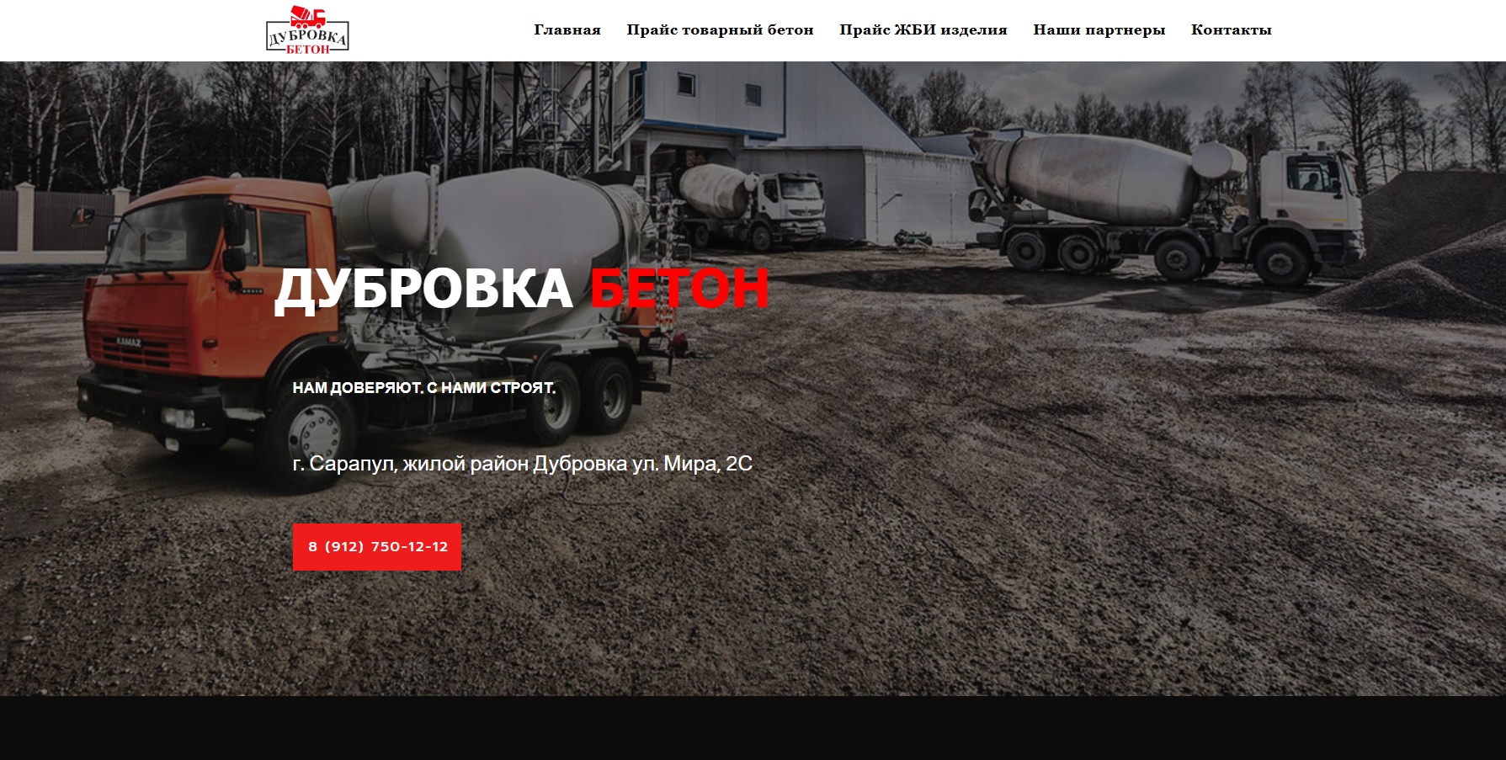Image resolution: width=1506 pixels, height=760 pixels.
Task: Click the black footer band
Action: click(x=753, y=728)
